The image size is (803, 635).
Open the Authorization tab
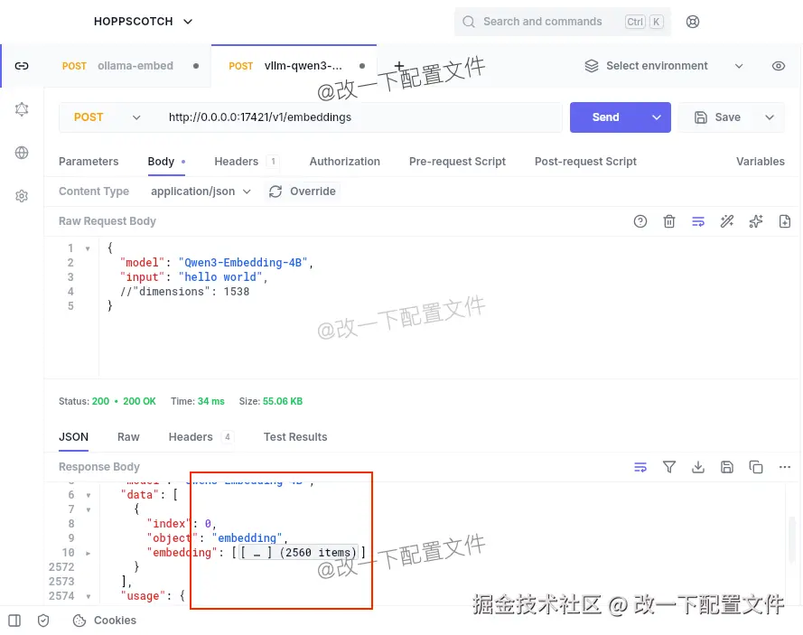click(345, 162)
